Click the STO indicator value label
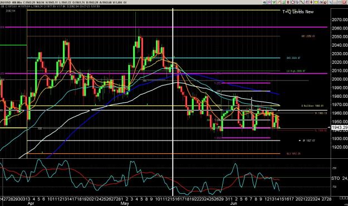This screenshot has height=206, width=348. tap(339, 178)
